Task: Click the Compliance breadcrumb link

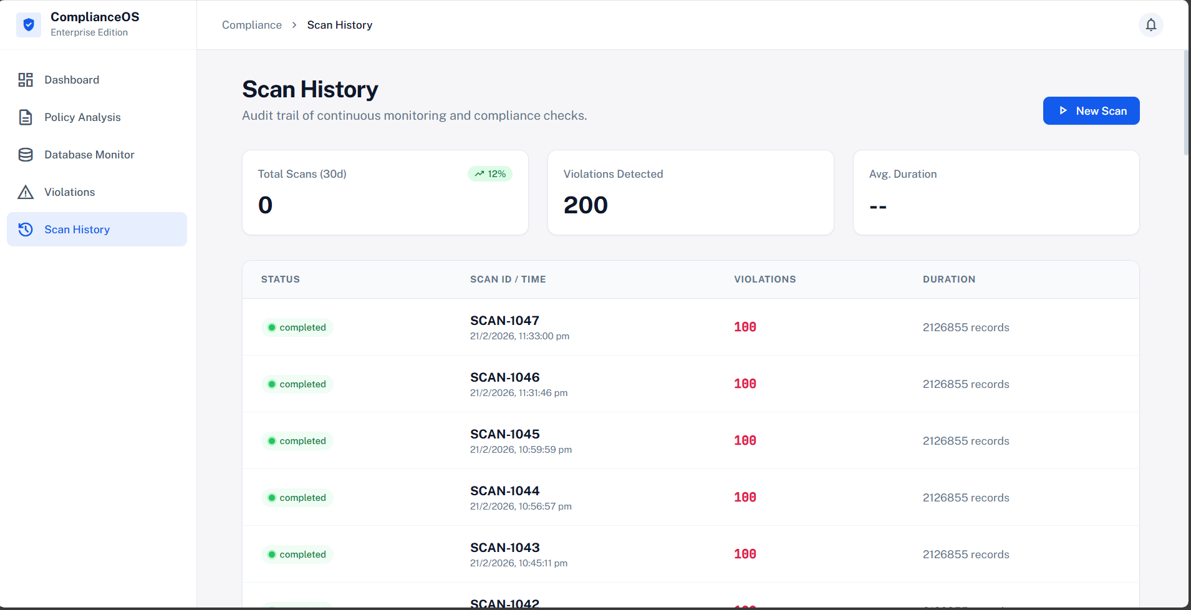Action: pos(252,25)
